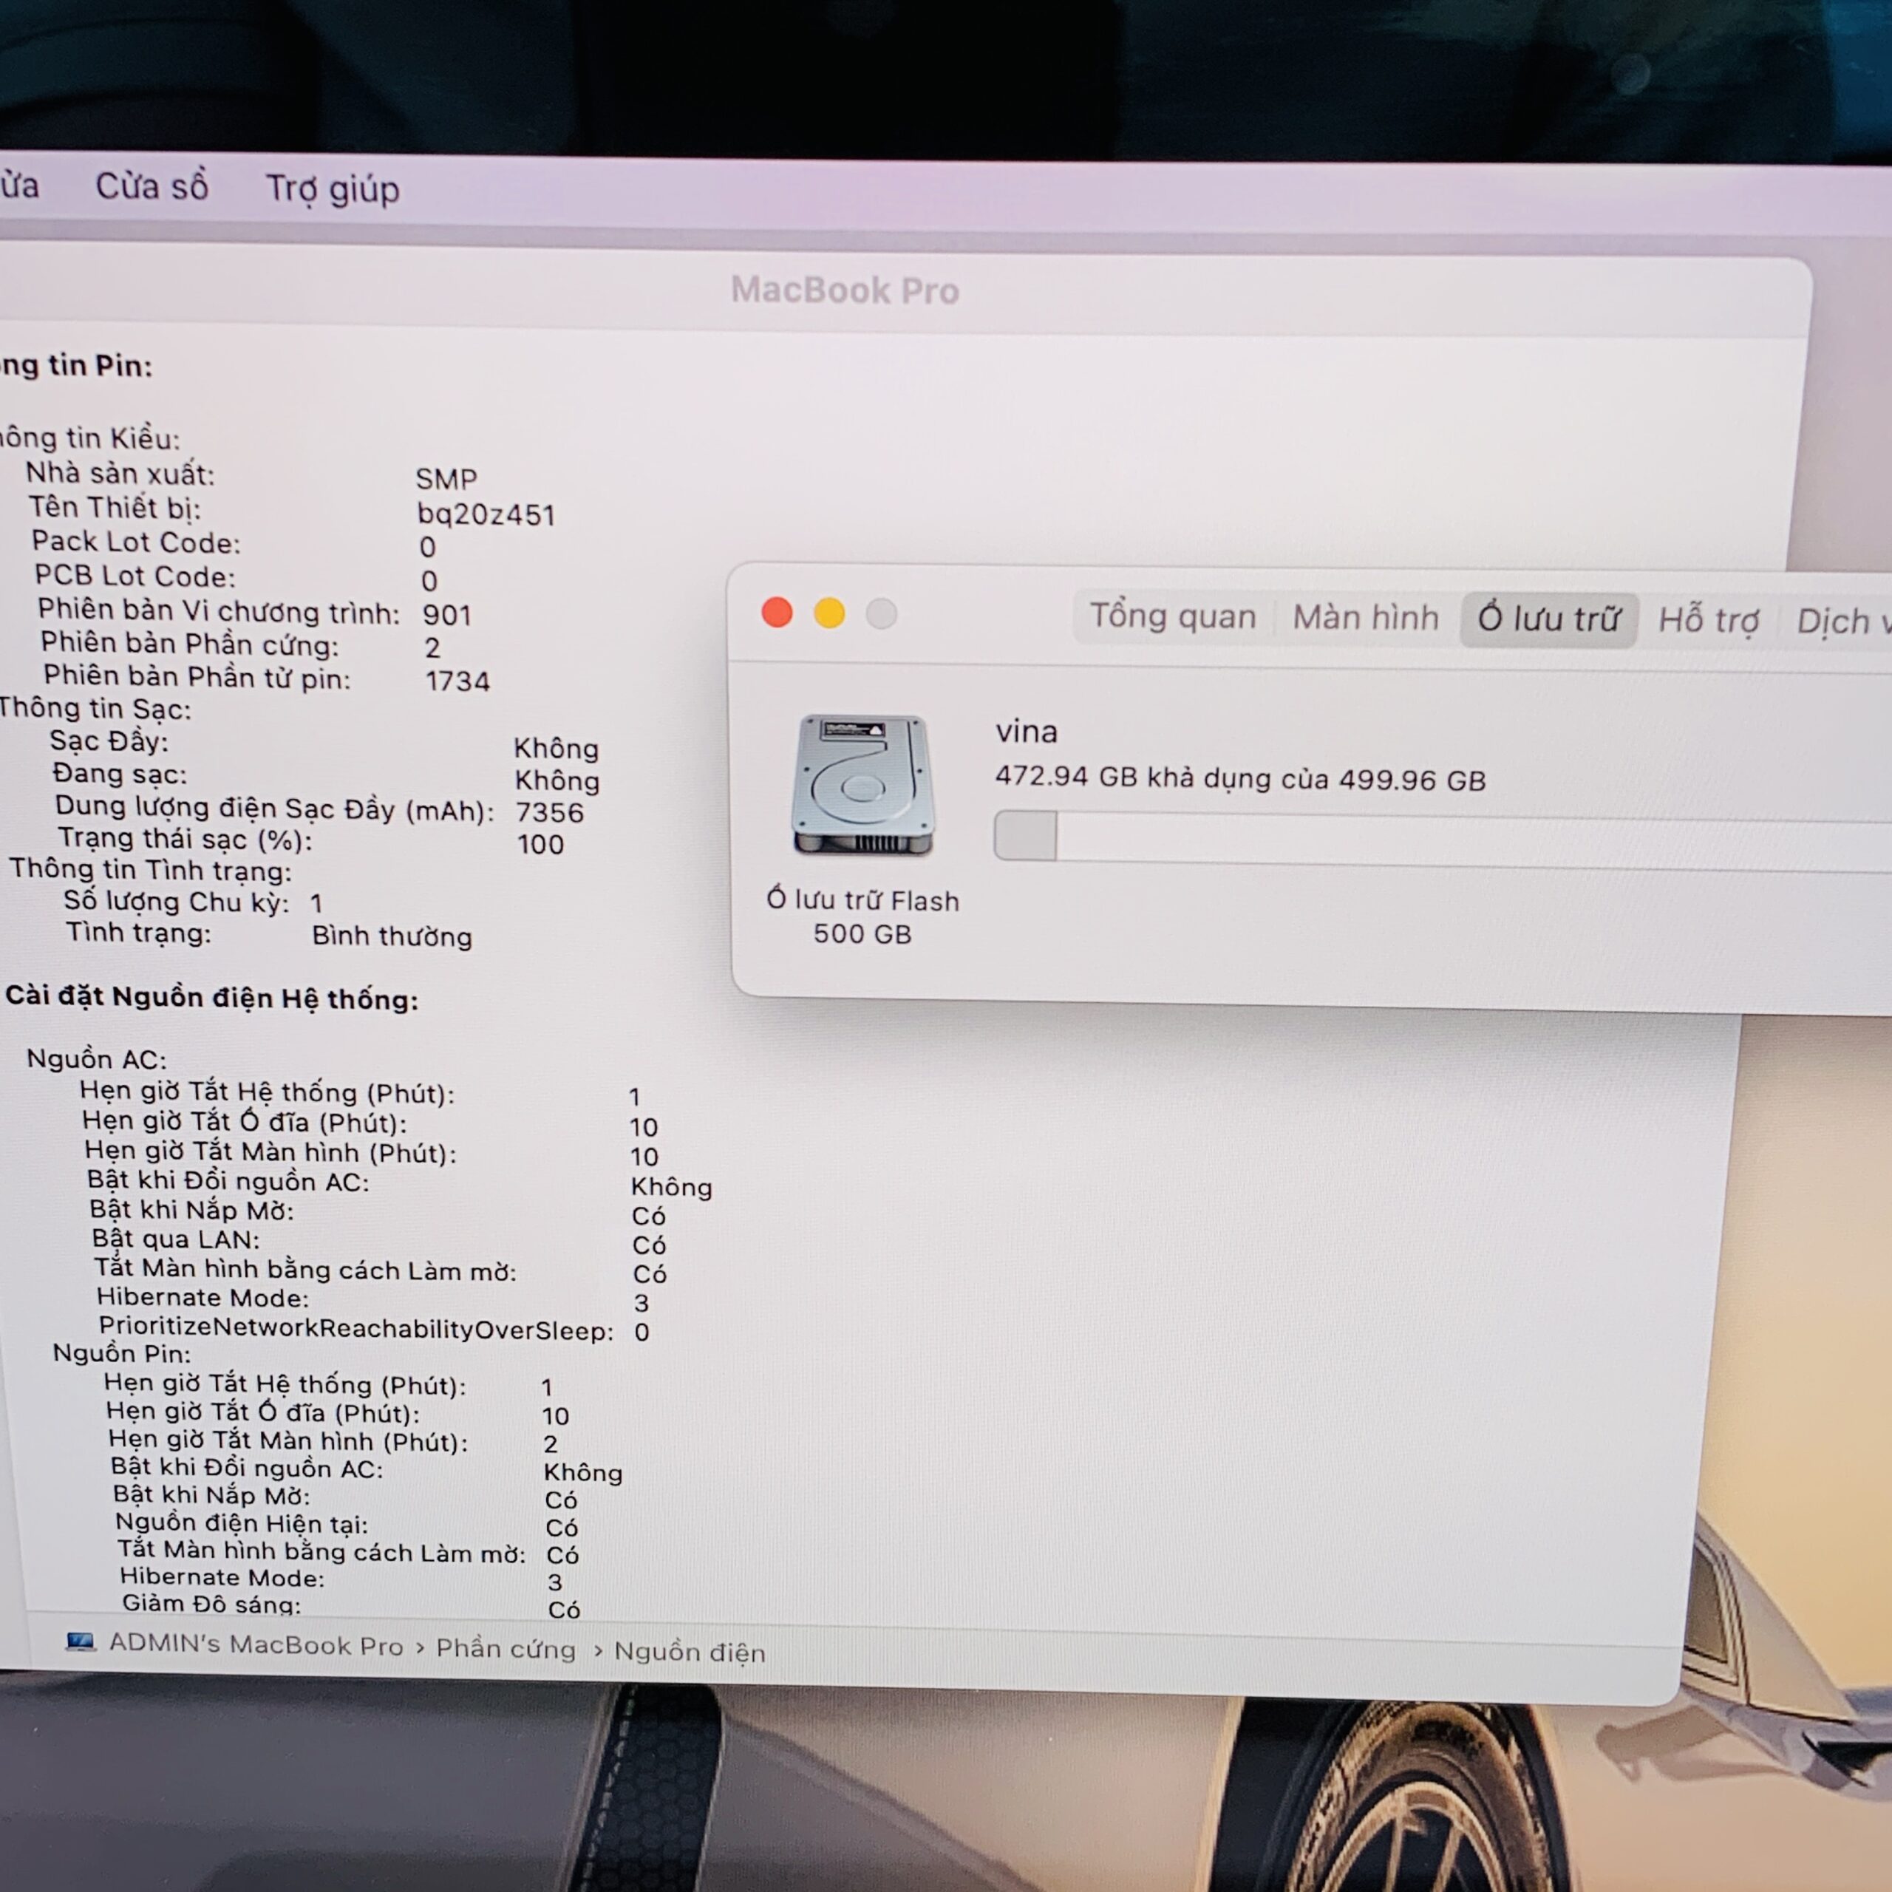Minimize storage window with yellow button

[829, 614]
